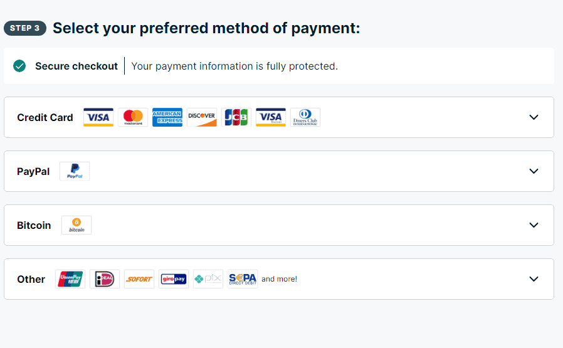Expand the Other payment methods chevron
The width and height of the screenshot is (563, 348).
click(x=534, y=278)
